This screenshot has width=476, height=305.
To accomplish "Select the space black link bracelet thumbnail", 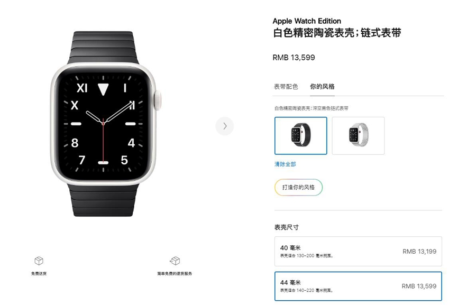I will click(300, 136).
